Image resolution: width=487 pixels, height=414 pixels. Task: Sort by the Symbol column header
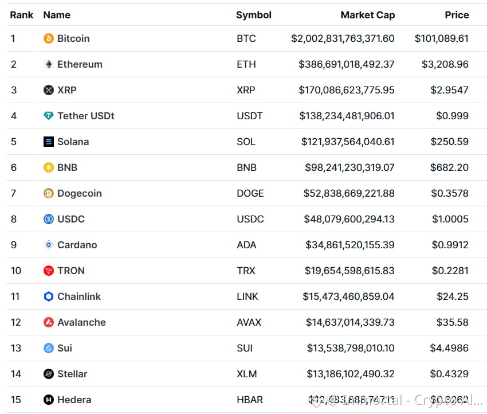pyautogui.click(x=254, y=15)
